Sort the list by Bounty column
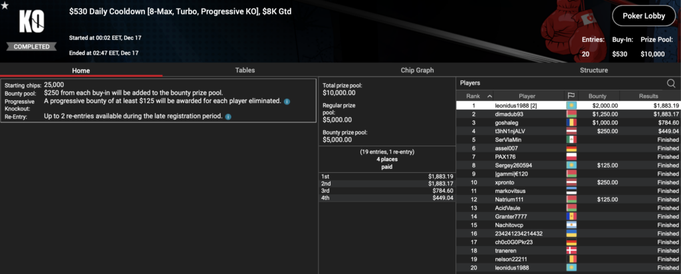Screen dimensions: 681x274 (597, 96)
